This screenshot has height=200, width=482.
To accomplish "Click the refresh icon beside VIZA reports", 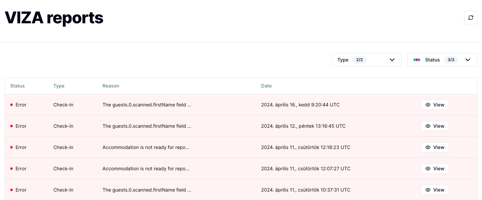I will [471, 18].
